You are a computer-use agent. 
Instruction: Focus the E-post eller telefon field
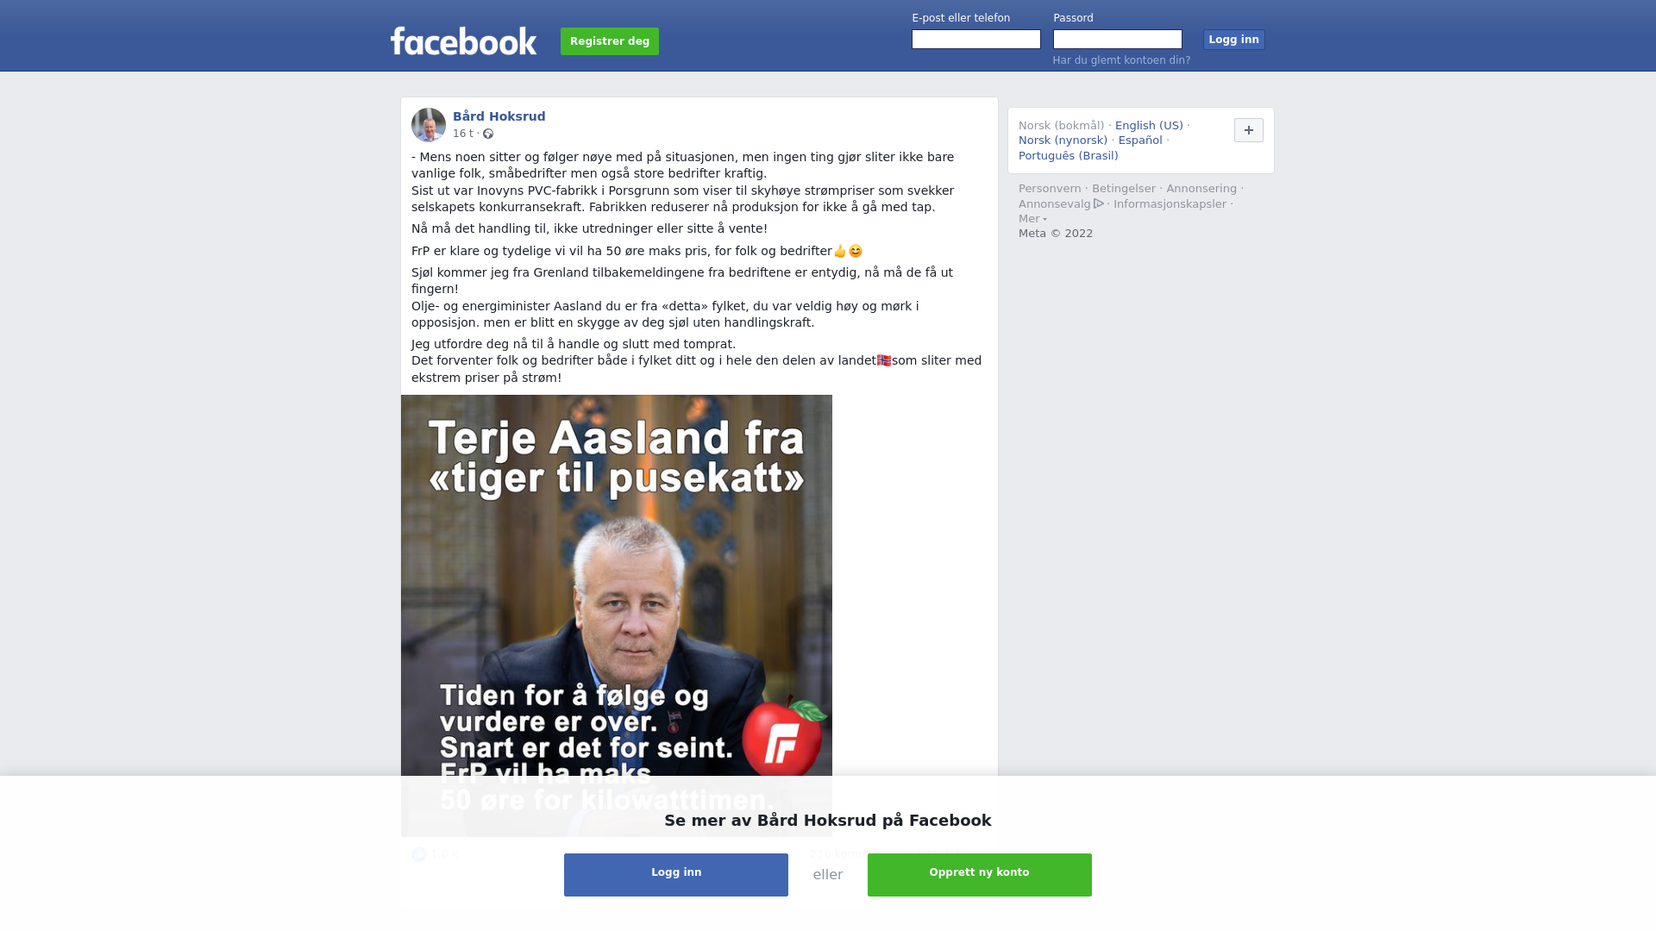point(976,40)
